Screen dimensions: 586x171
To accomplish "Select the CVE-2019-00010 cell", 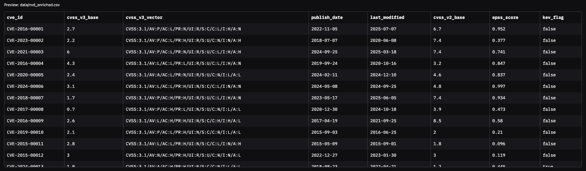I will (x=25, y=133).
